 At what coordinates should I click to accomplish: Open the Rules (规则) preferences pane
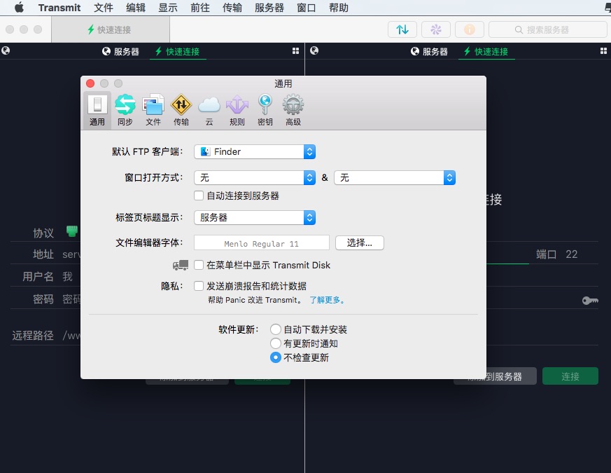coord(237,111)
